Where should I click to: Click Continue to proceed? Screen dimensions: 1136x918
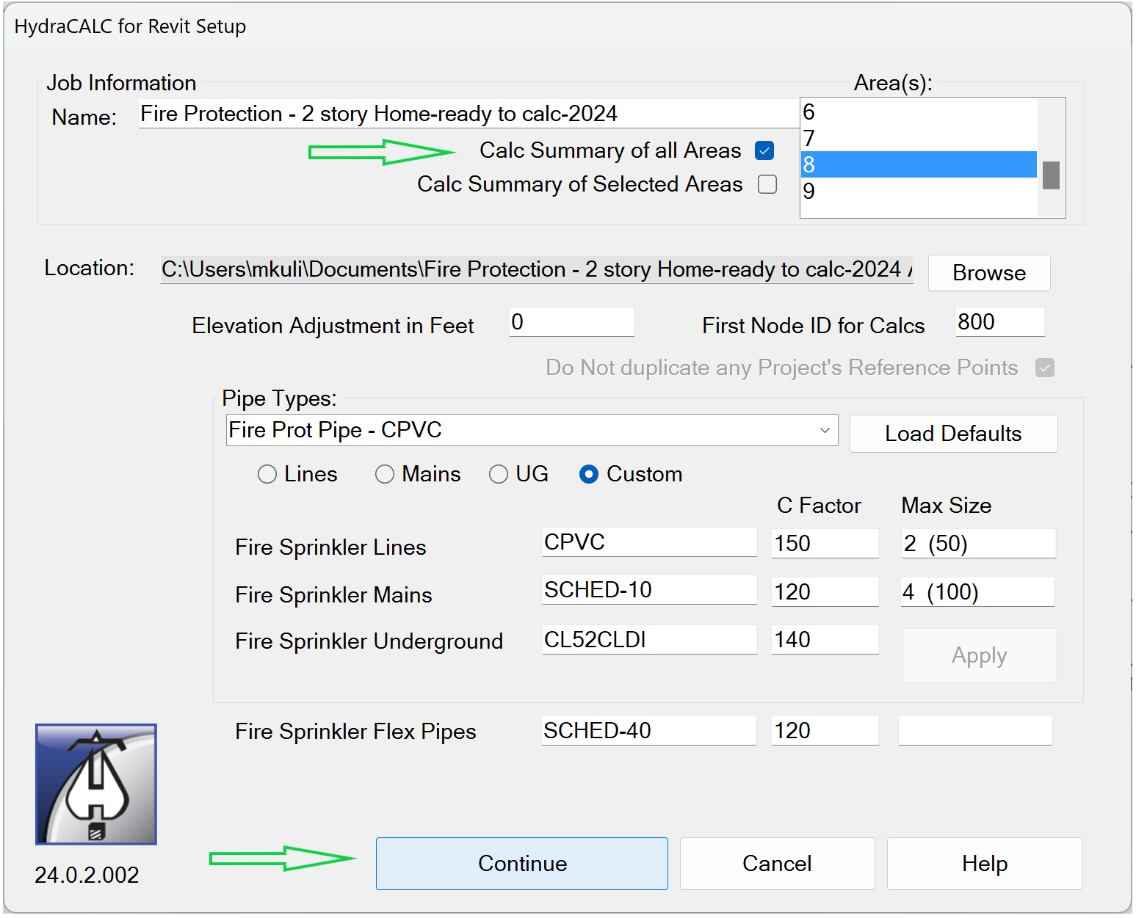522,864
